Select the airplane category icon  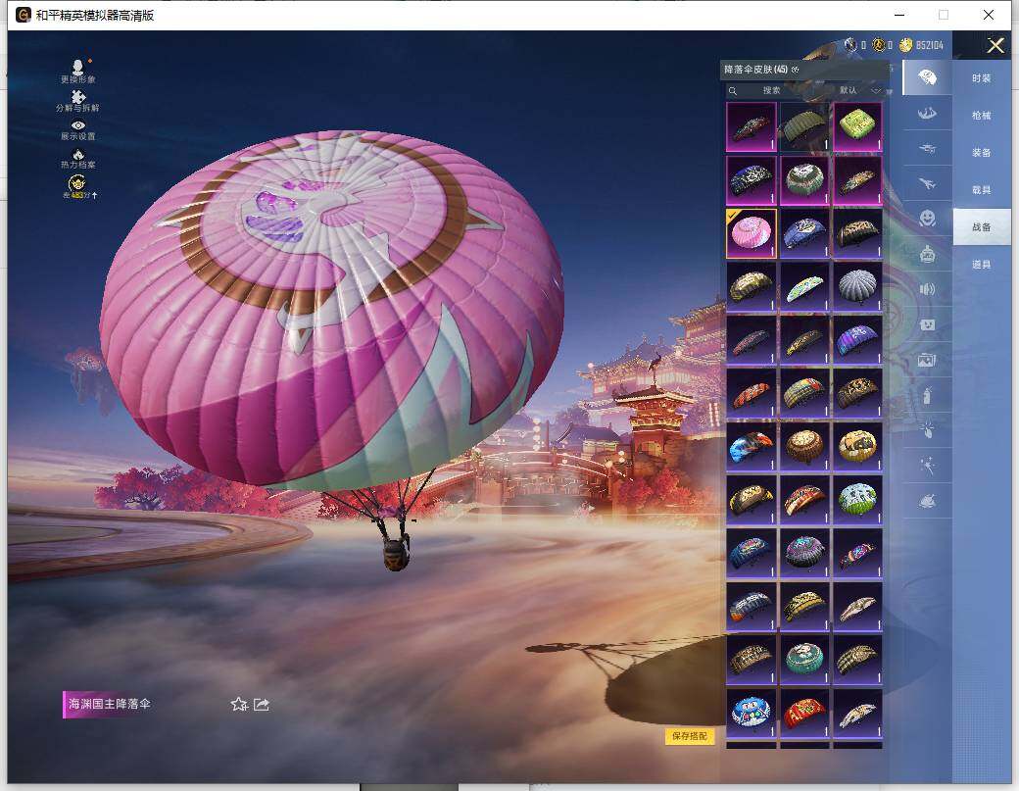927,184
